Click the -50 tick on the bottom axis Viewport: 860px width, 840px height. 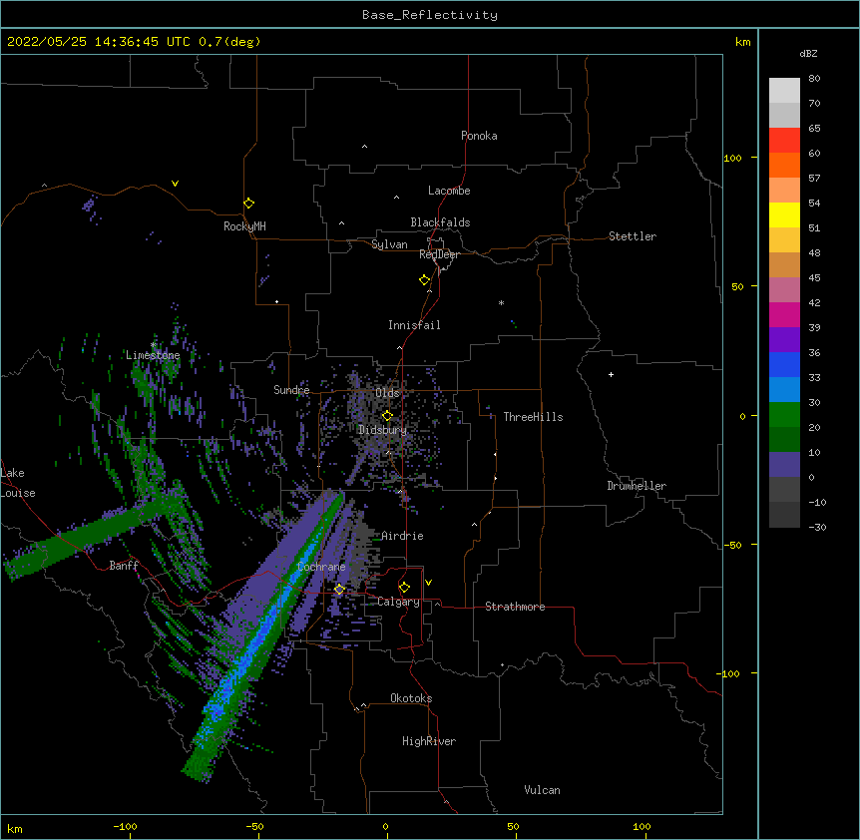pos(254,826)
